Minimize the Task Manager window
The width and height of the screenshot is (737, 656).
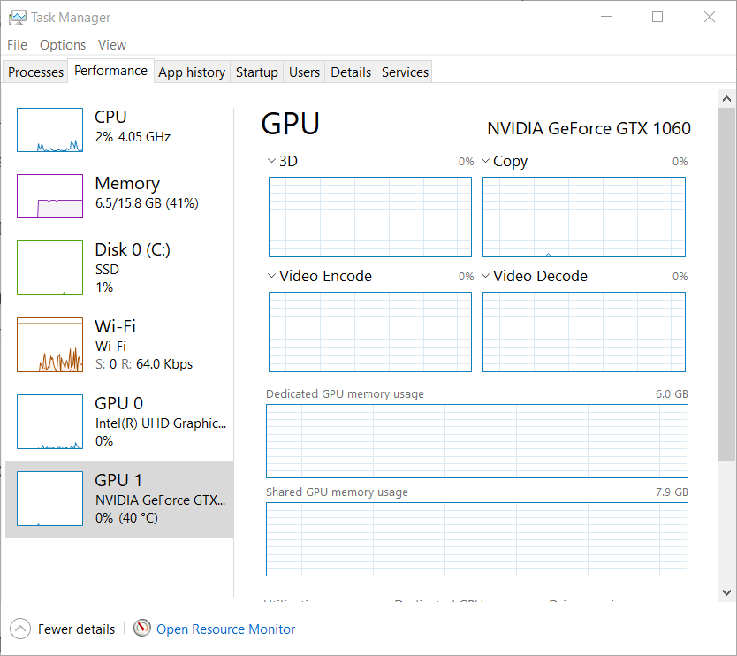pyautogui.click(x=606, y=17)
